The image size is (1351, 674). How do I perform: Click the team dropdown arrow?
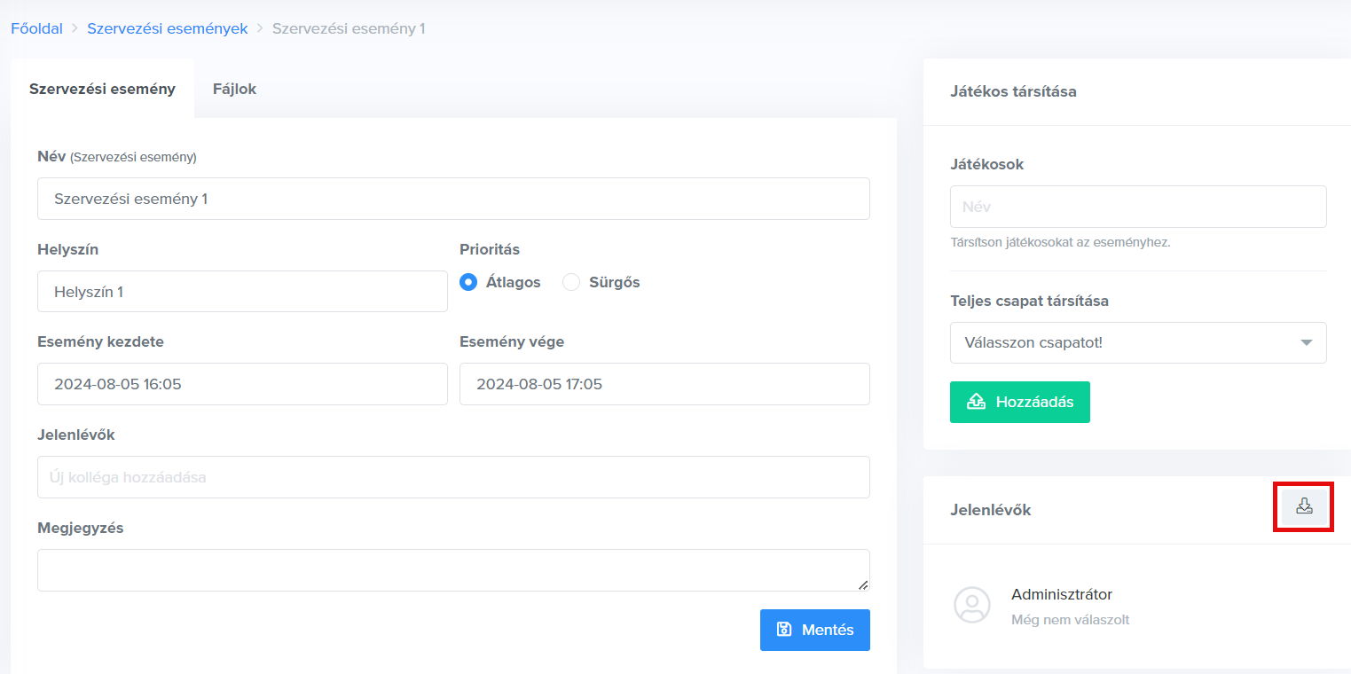point(1306,342)
